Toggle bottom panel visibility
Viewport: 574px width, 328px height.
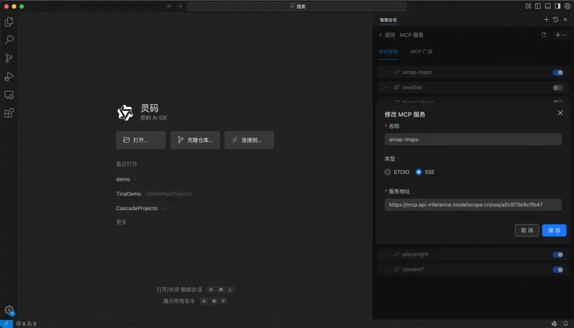547,6
